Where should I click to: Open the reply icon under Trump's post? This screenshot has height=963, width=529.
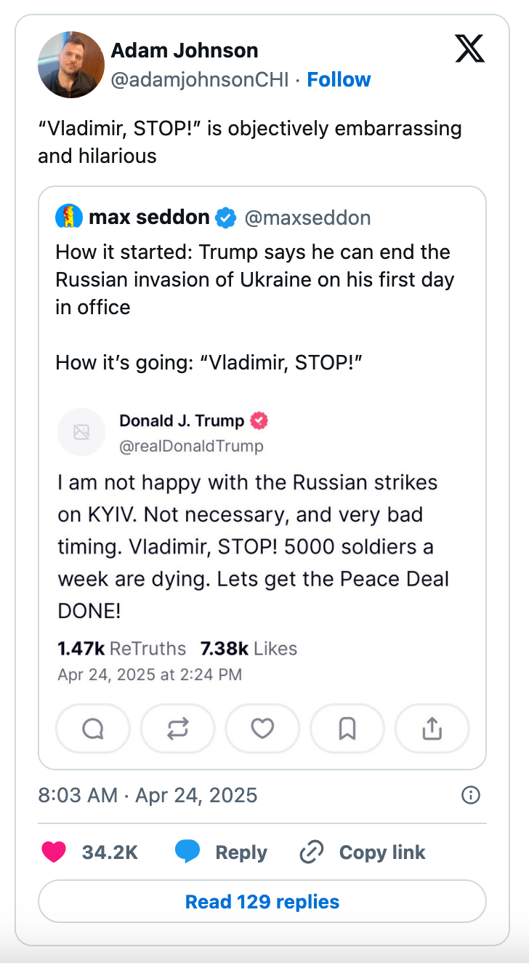pyautogui.click(x=92, y=728)
